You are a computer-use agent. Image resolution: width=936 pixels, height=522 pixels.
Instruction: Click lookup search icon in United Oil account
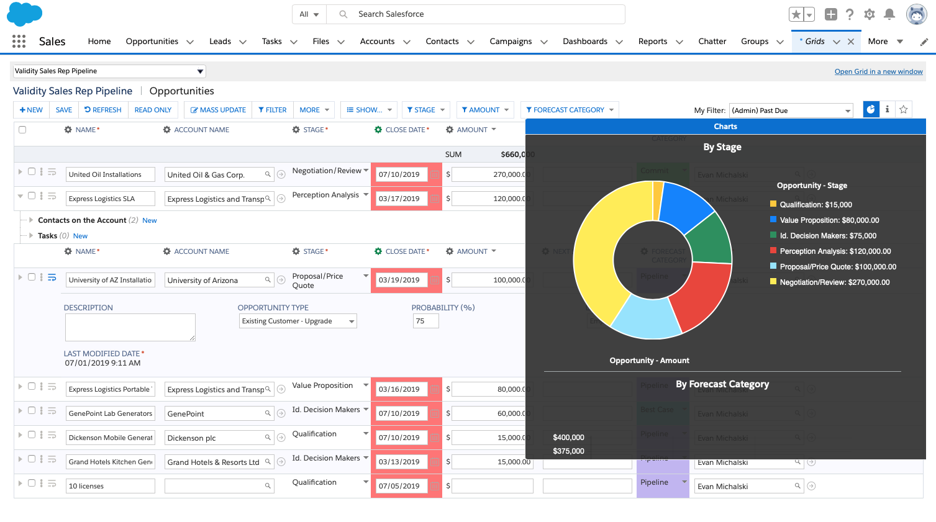point(268,174)
